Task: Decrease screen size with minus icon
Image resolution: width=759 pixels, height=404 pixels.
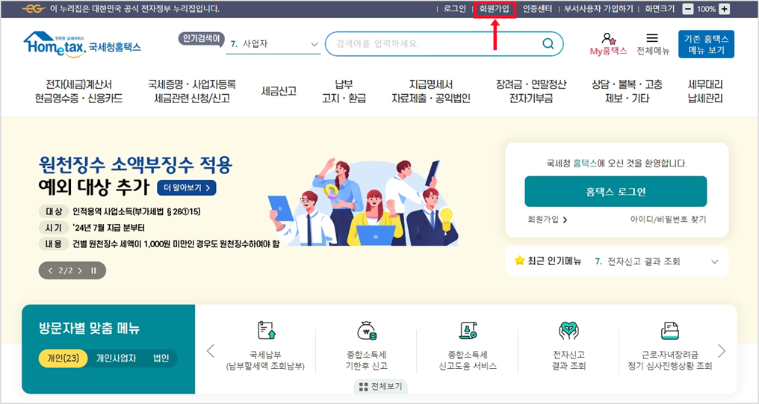Action: 687,9
